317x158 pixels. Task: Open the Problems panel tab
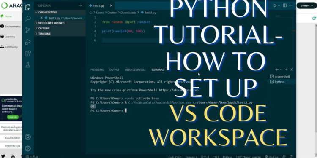coord(97,70)
